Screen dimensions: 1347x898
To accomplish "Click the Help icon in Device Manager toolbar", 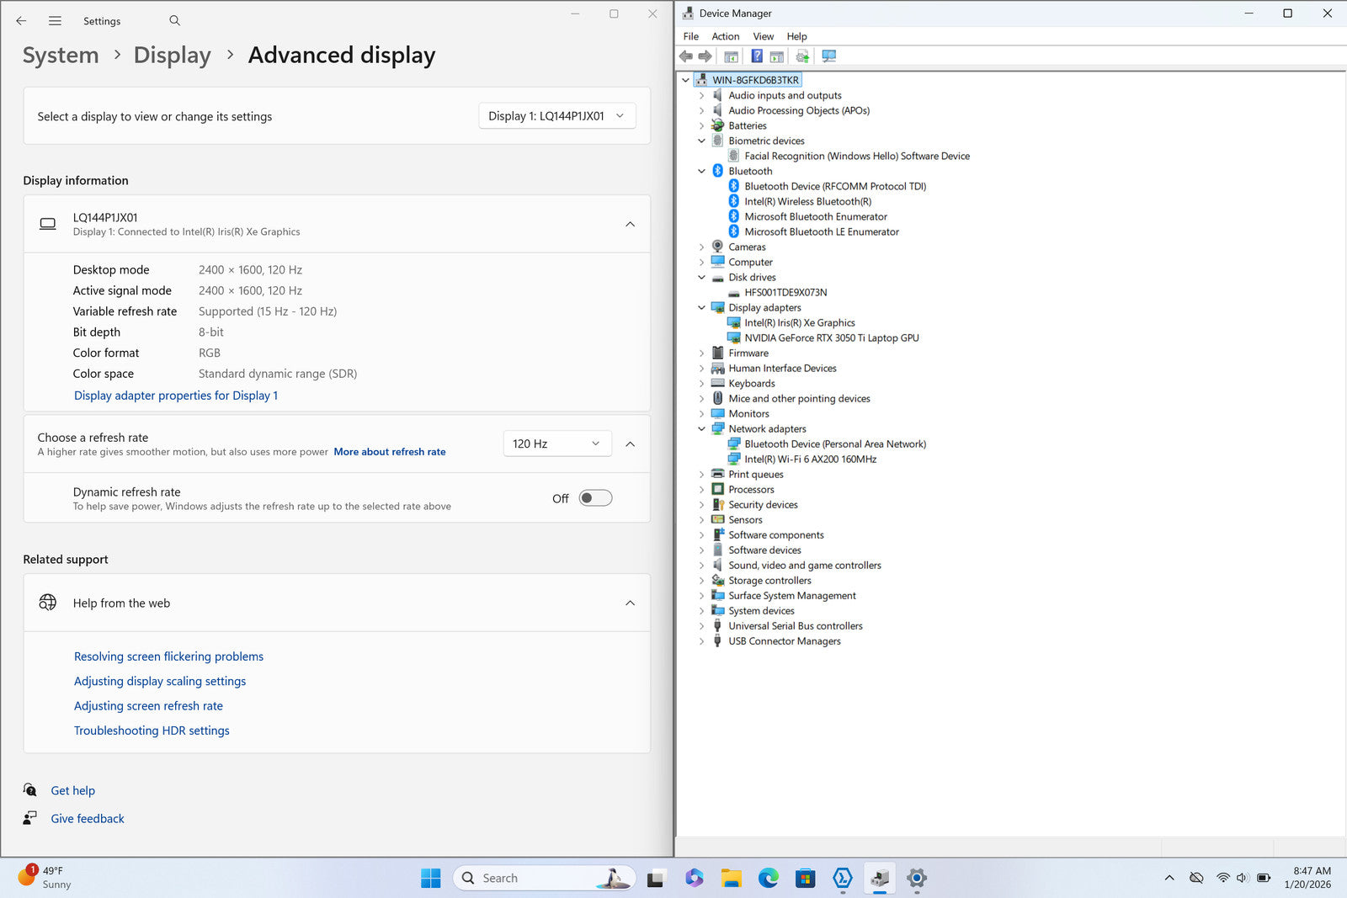I will pos(756,56).
